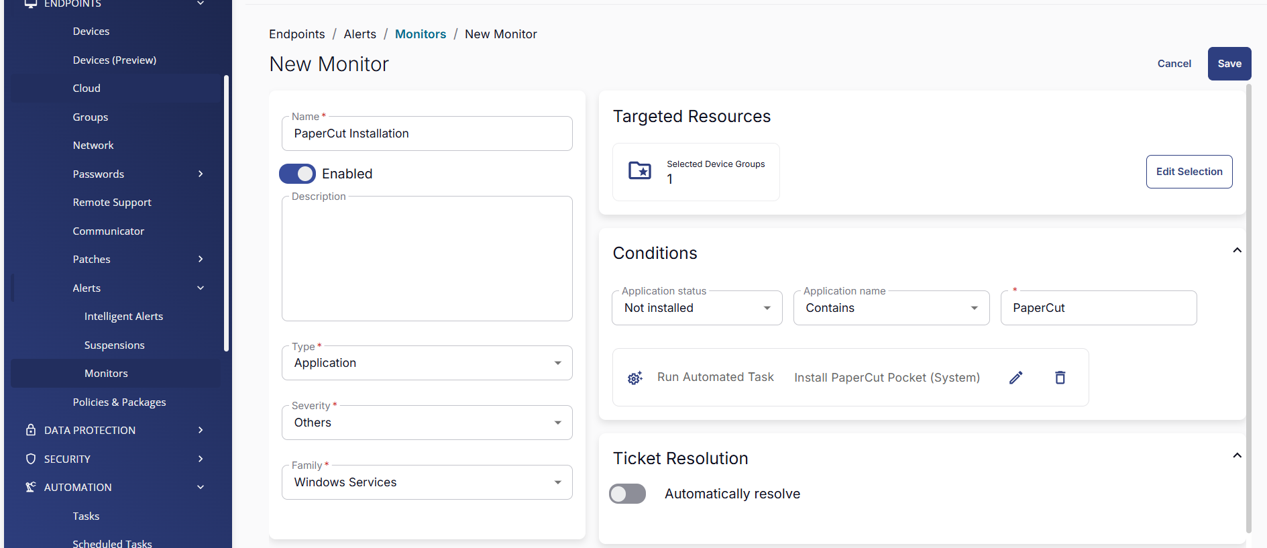
Task: Open the Application name condition dropdown
Action: [x=891, y=308]
